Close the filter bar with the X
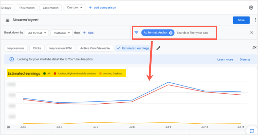This screenshot has height=135, width=258. 252,33
